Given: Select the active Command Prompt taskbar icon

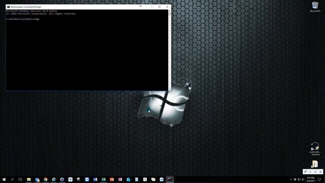Looking at the screenshot, I should [x=170, y=179].
